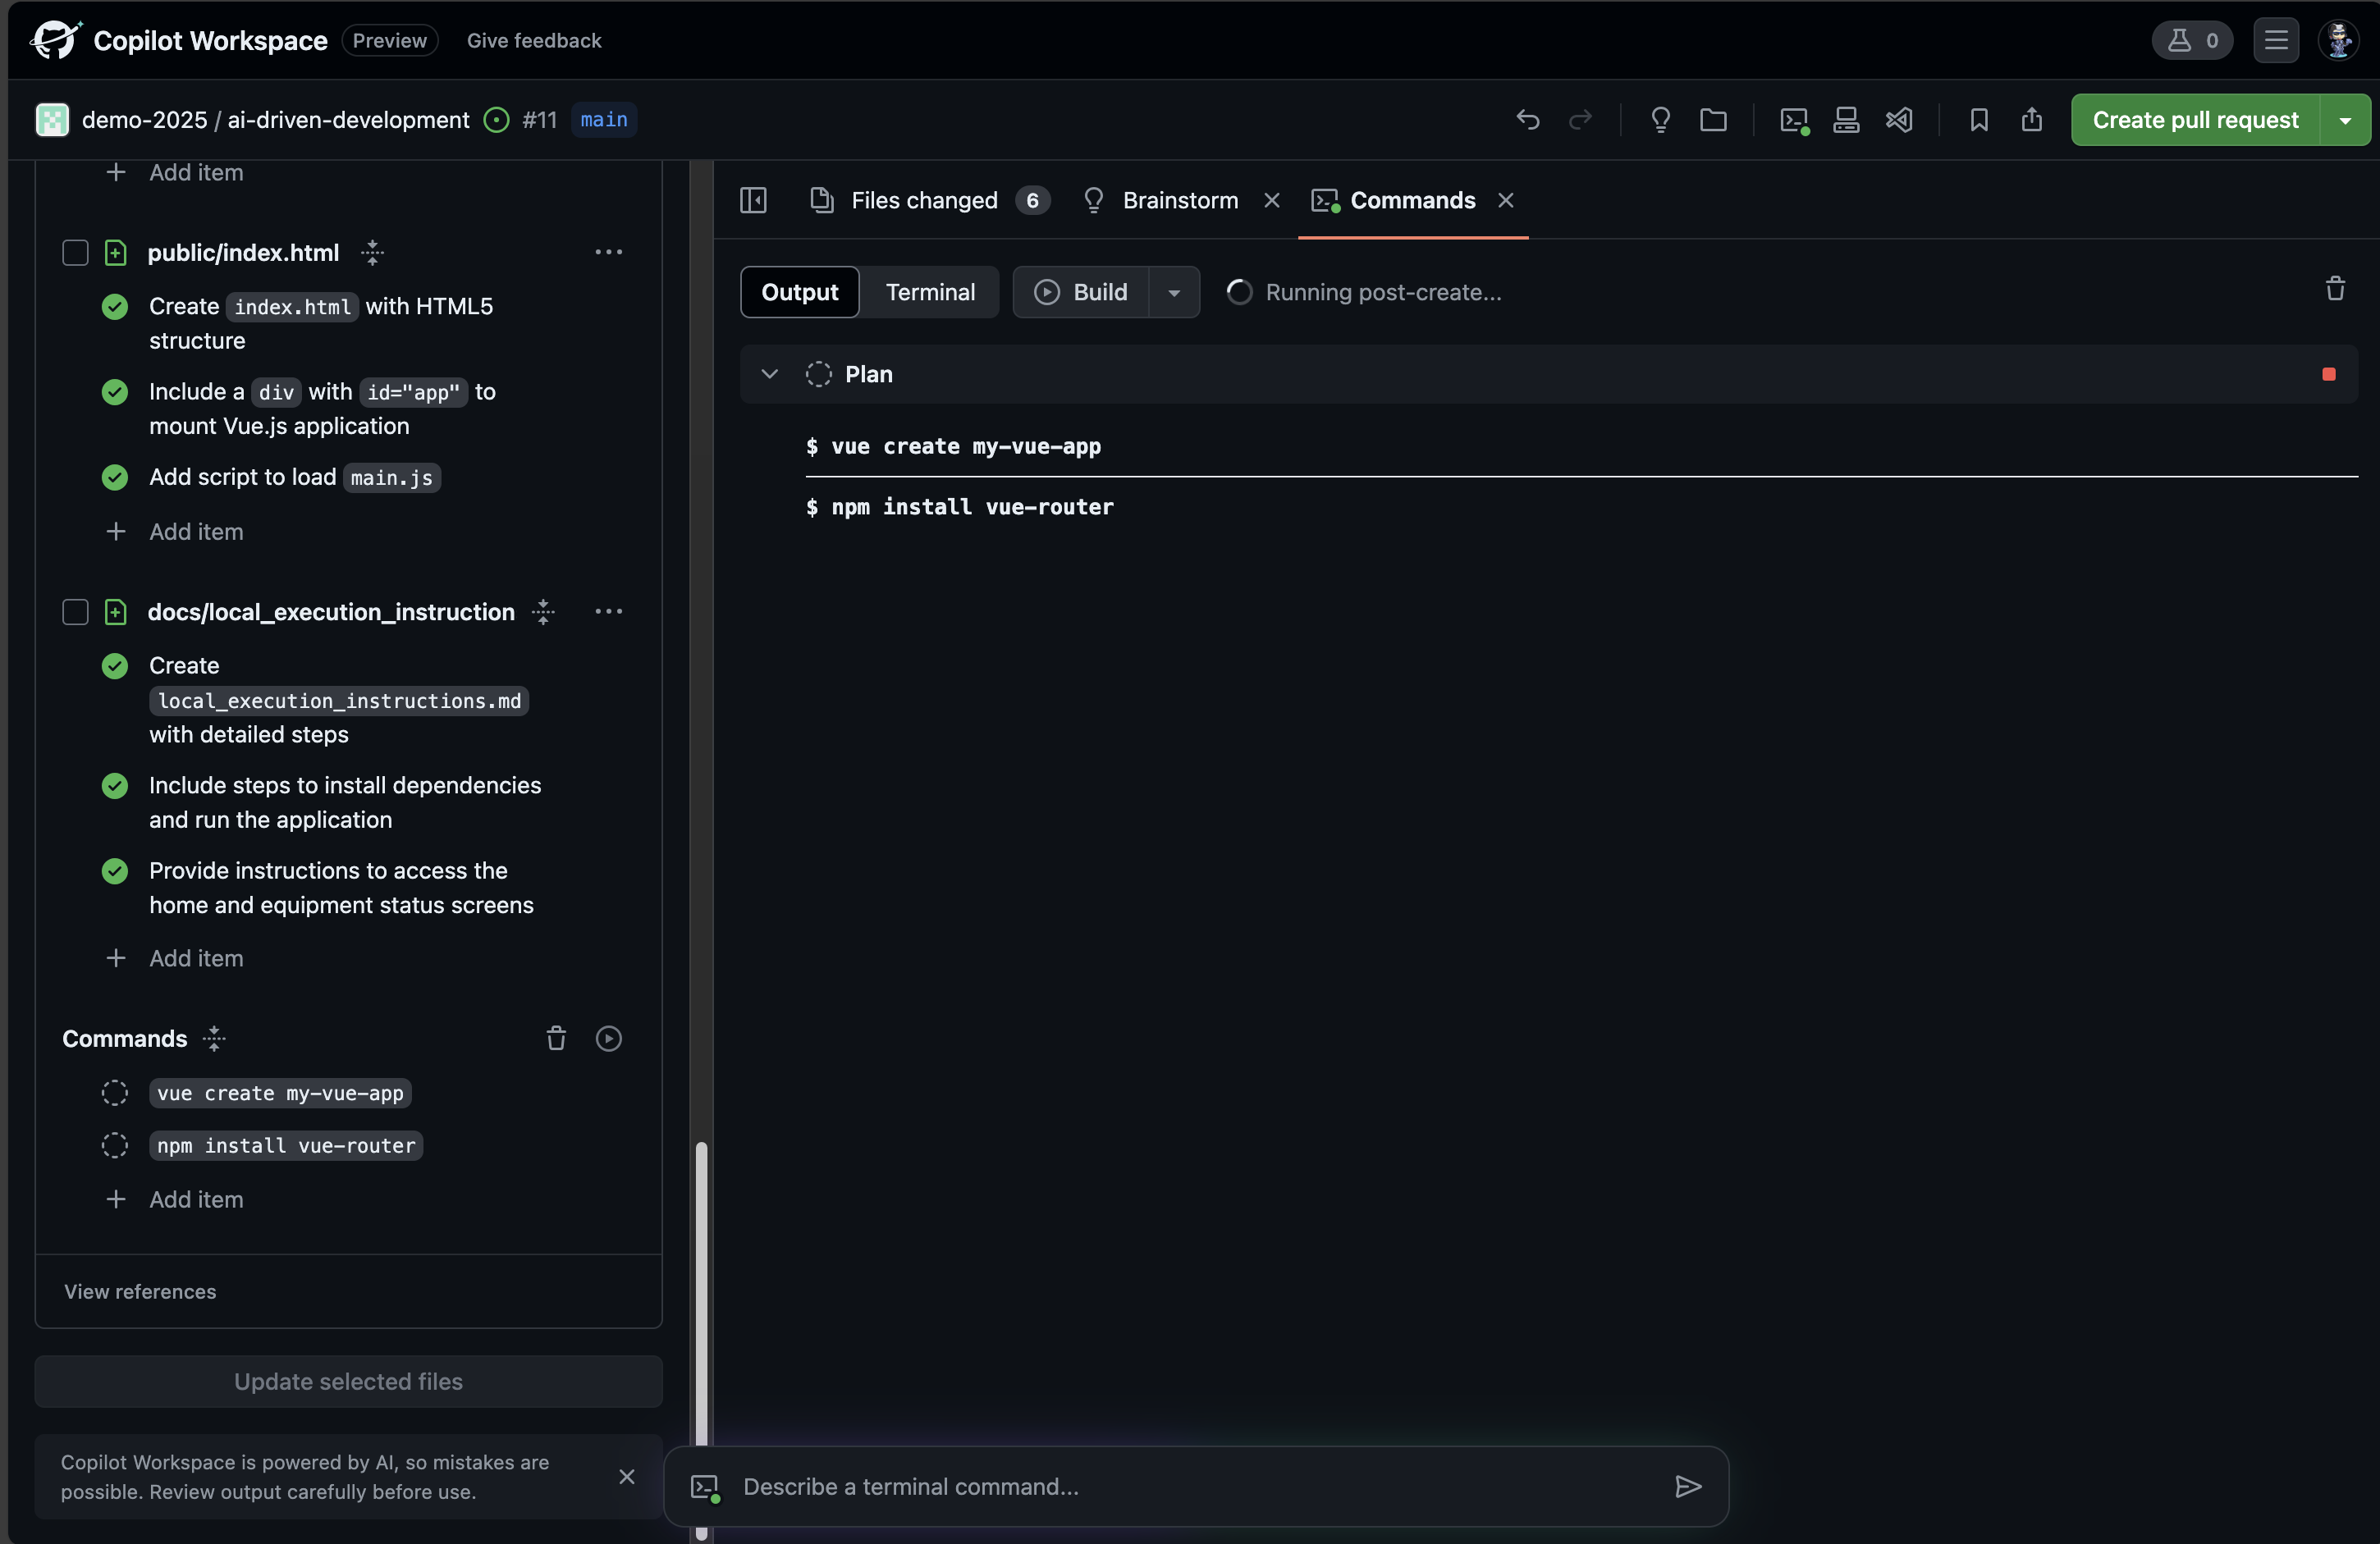Switch to the Files changed tab
The height and width of the screenshot is (1544, 2380).
[929, 200]
